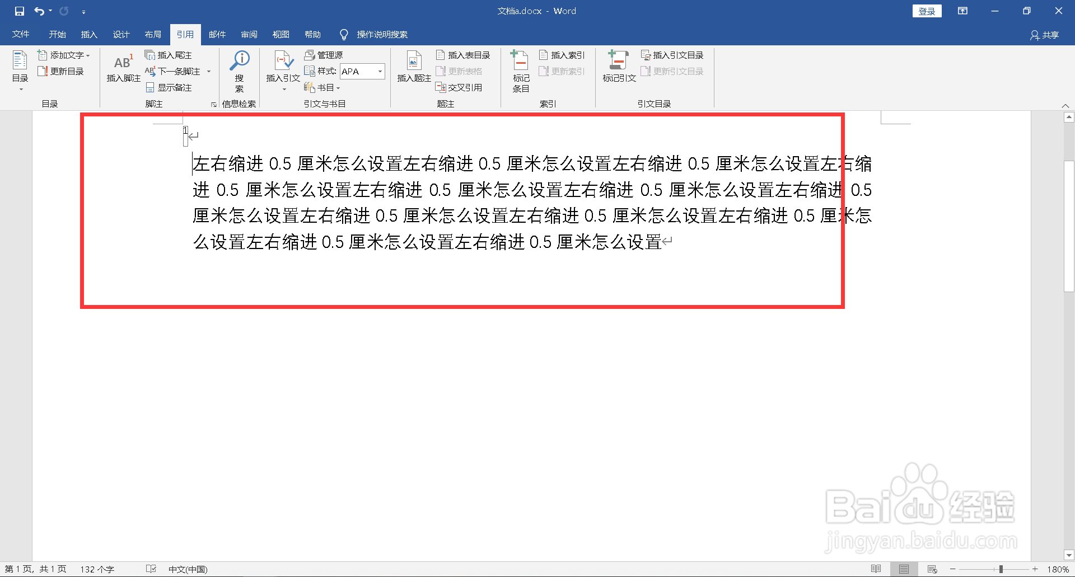Open the undo history dropdown arrow

[50, 11]
